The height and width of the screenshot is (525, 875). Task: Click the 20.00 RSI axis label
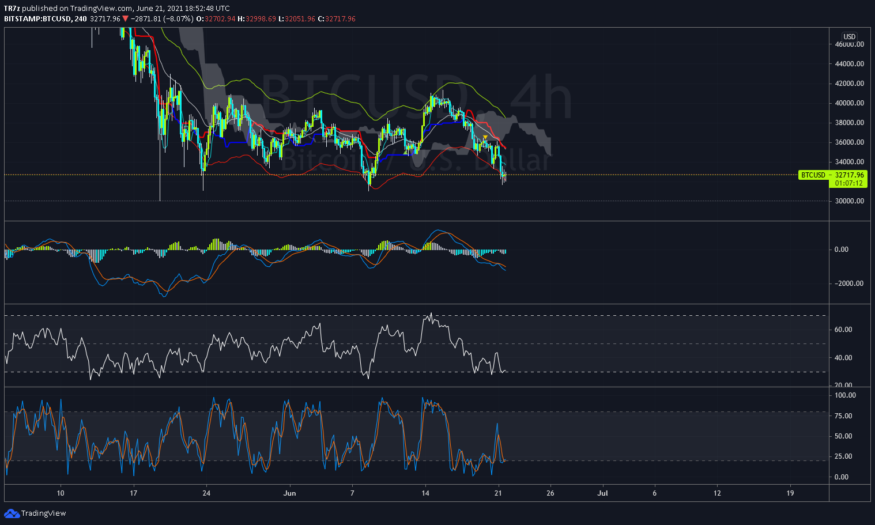[844, 385]
